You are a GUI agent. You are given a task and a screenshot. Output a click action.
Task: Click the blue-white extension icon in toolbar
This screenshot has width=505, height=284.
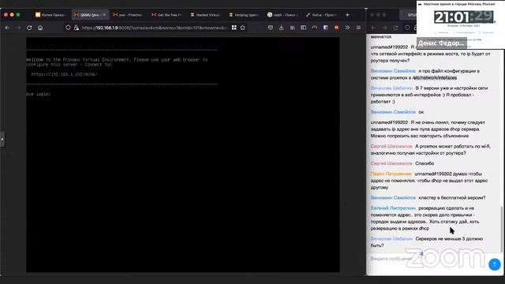point(326,28)
